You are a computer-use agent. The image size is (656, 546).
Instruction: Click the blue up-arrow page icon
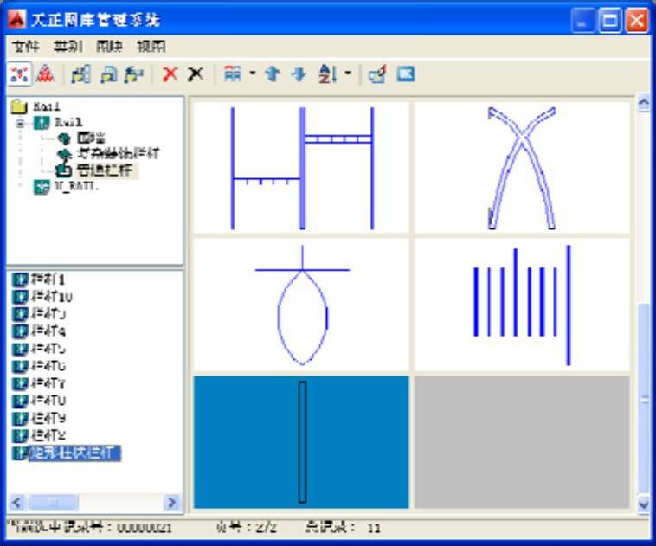[x=273, y=74]
